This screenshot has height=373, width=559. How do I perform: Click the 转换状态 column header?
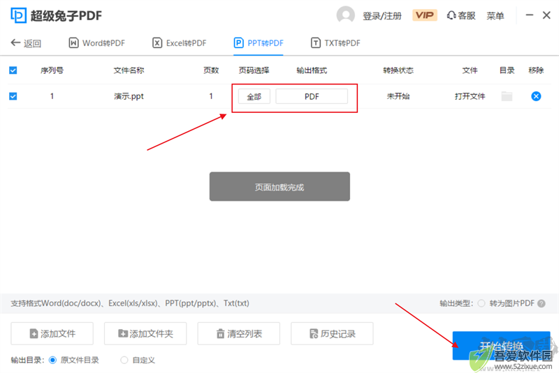(398, 70)
